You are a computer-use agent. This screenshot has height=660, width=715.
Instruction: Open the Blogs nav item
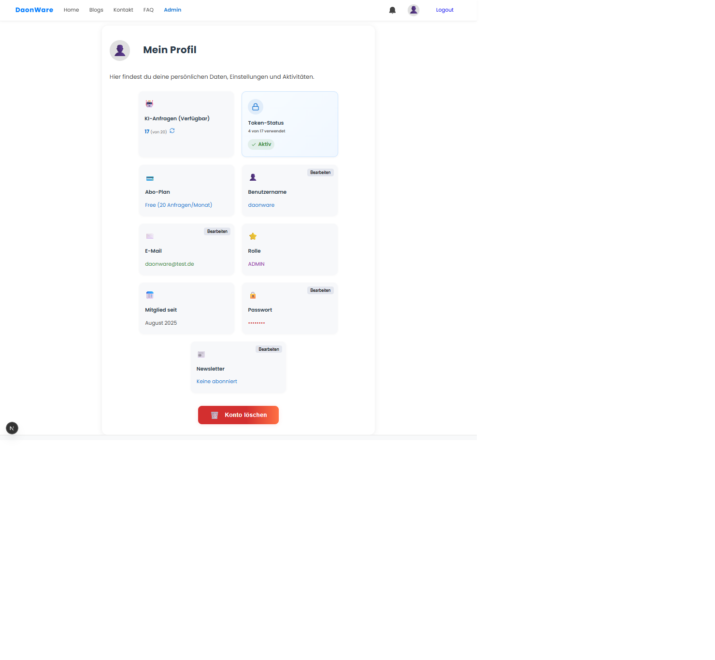click(96, 10)
